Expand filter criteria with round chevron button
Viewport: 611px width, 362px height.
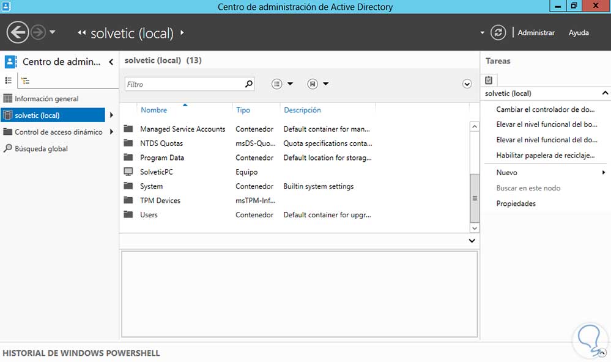click(467, 84)
